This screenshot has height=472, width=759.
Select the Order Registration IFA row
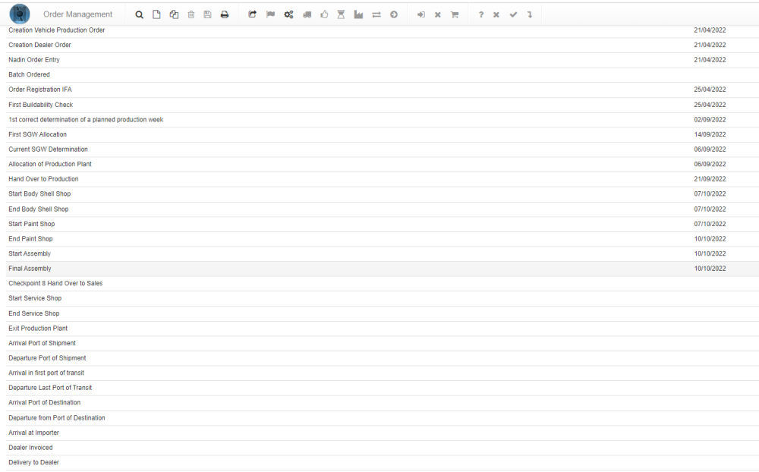(383, 90)
